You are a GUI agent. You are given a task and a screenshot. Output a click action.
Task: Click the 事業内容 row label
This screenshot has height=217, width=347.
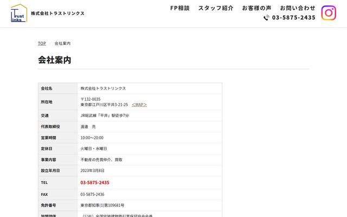(x=48, y=159)
